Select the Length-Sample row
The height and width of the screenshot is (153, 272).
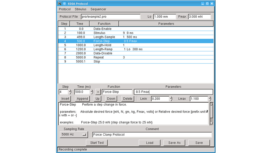(136, 37)
